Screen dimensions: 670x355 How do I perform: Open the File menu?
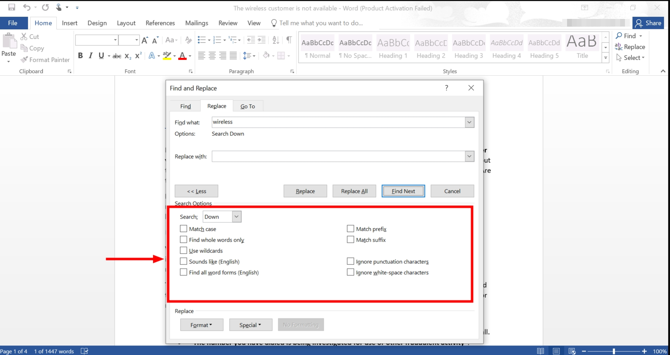tap(13, 23)
